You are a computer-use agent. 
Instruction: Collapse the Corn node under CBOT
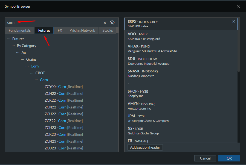[x=36, y=80]
